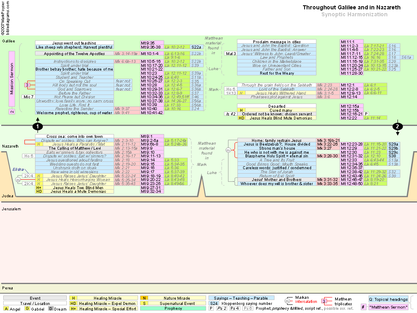Viewport: 417px width, 313px height.
Task: Click Appointing of the Twelve Apostles
Action: [75, 53]
